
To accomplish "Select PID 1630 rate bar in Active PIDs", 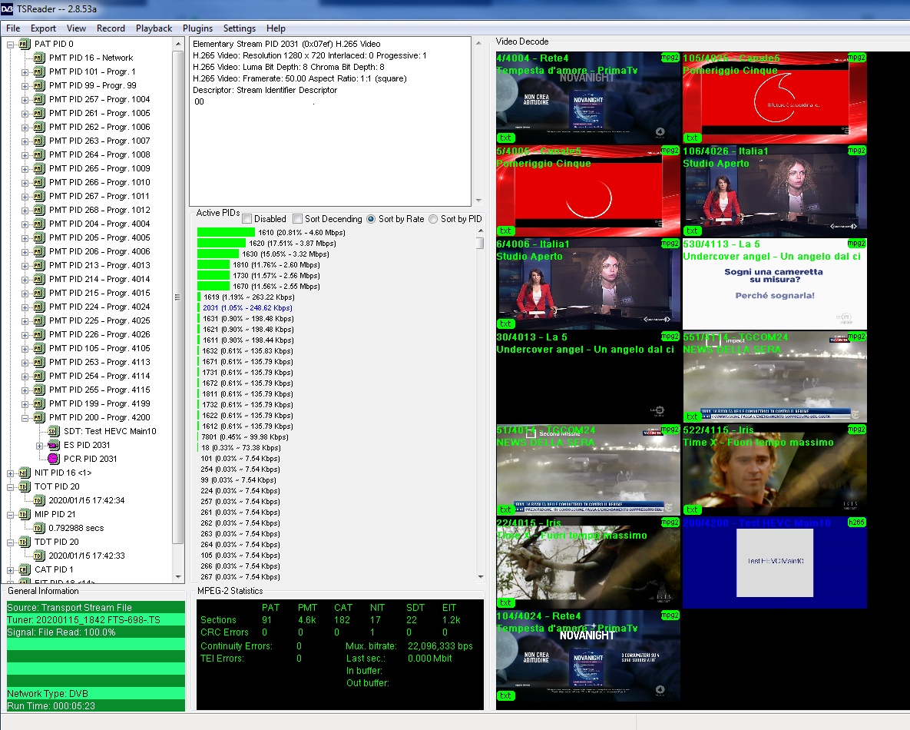I will coord(218,254).
